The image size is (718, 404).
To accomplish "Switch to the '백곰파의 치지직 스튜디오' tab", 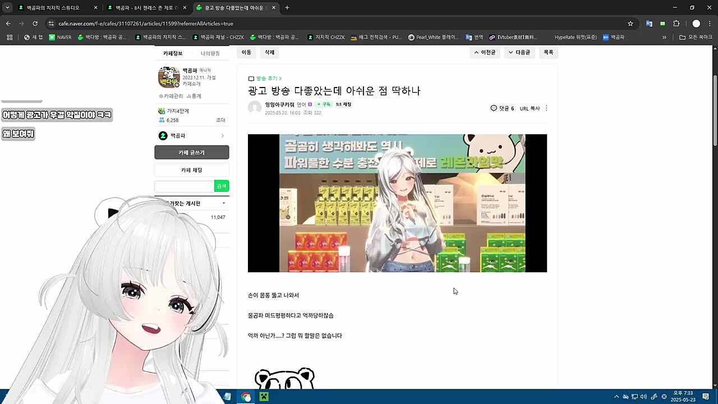I will click(x=58, y=8).
